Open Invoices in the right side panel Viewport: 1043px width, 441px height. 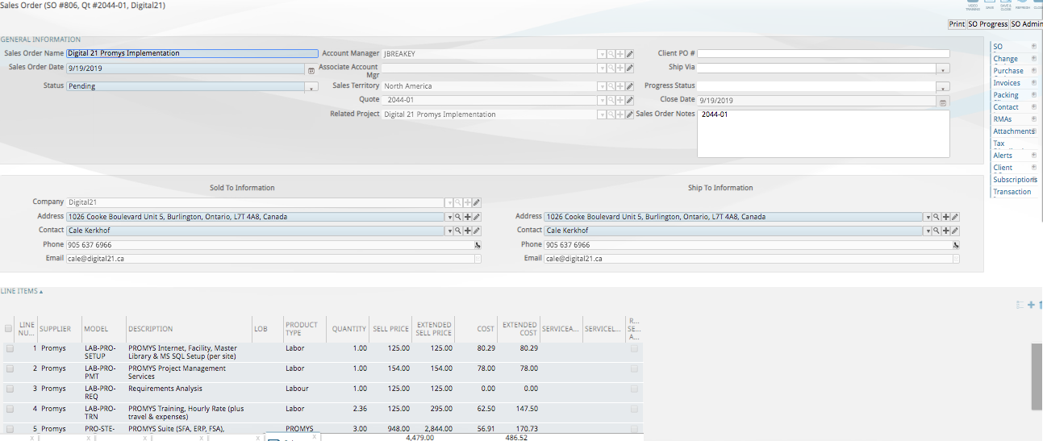pos(1007,83)
